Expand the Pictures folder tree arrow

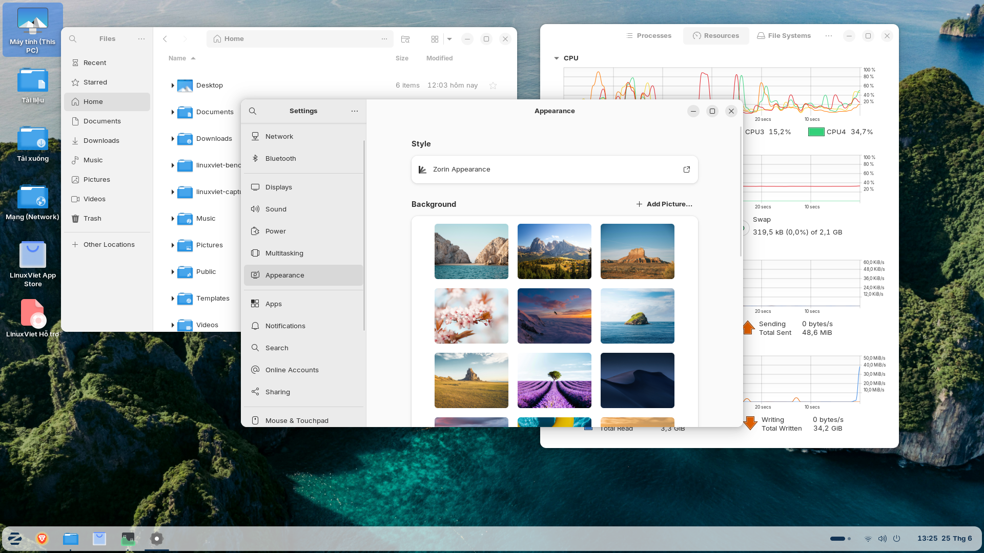[173, 245]
